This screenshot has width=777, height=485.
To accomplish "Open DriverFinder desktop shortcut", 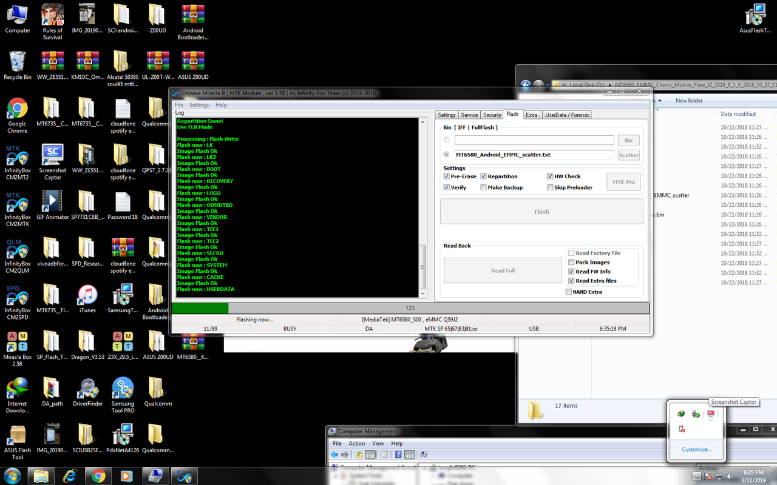I will 88,392.
